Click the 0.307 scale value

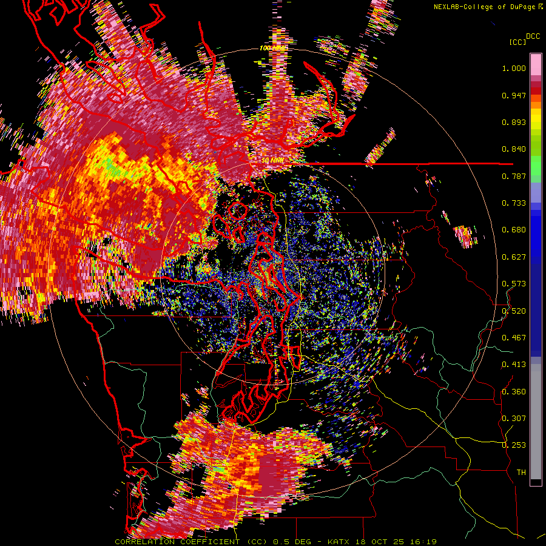tap(514, 419)
